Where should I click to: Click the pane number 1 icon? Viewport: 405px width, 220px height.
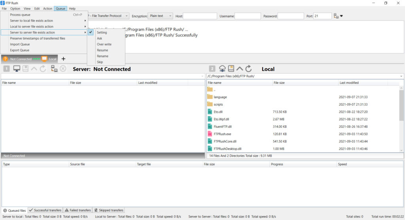[x=6, y=68]
